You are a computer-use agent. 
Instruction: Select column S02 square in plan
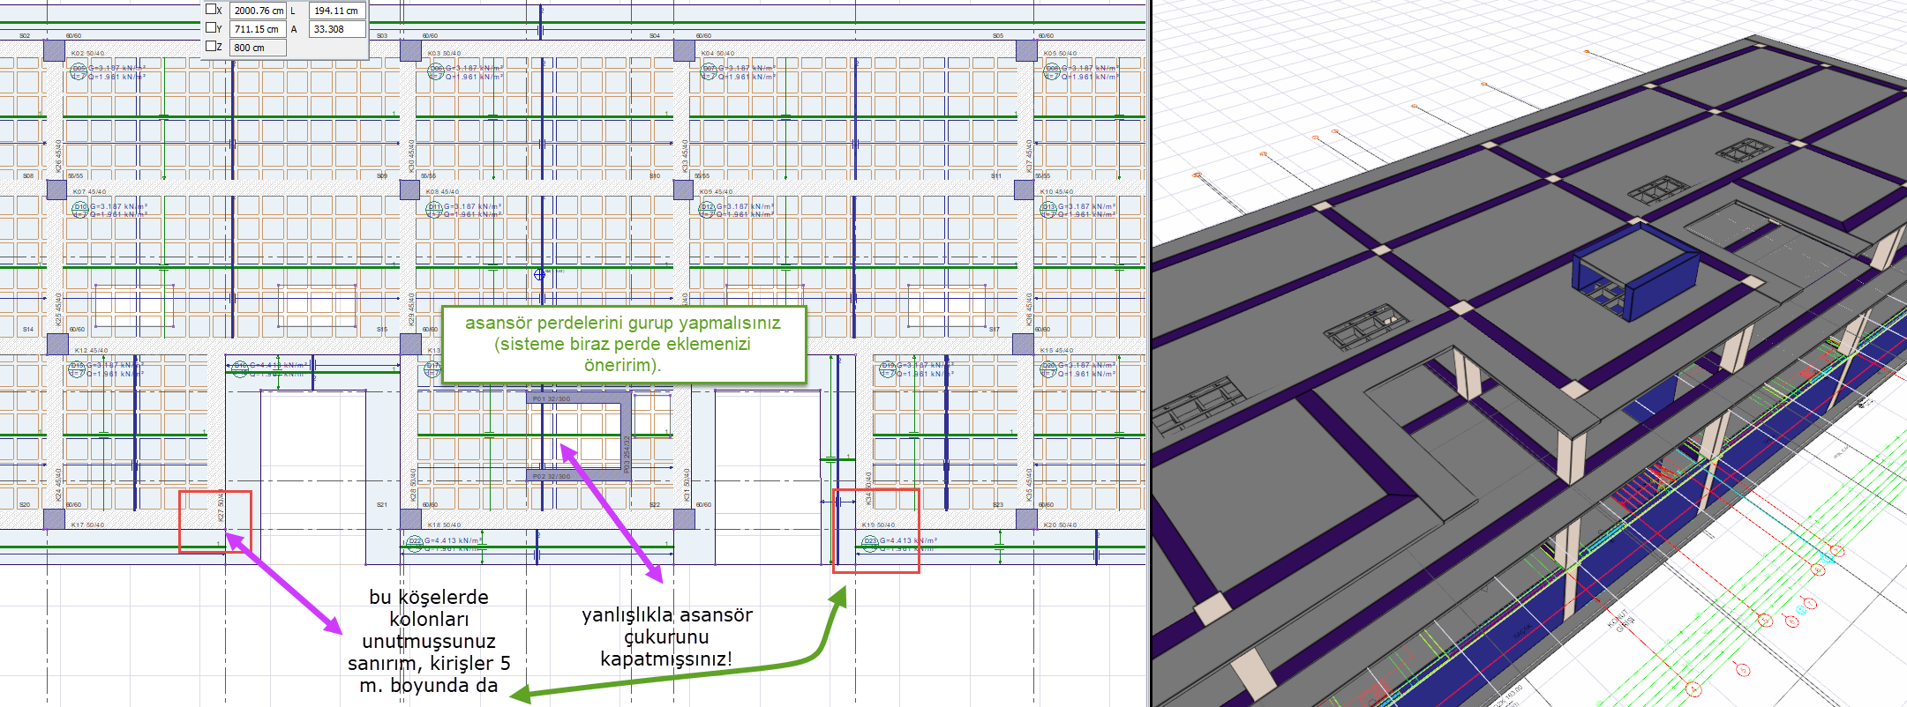click(54, 49)
